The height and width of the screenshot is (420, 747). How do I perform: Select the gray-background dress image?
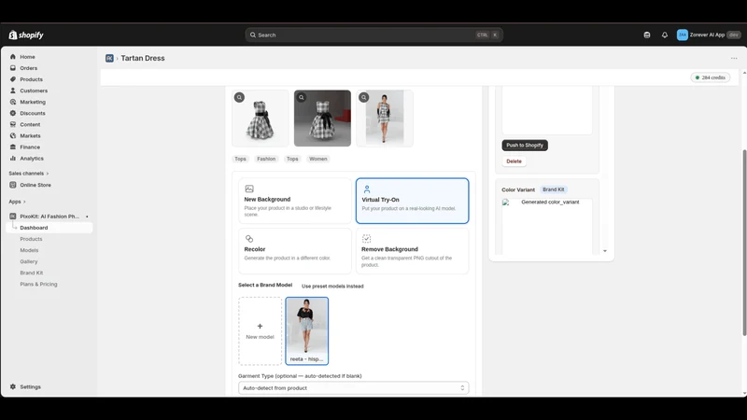click(322, 119)
